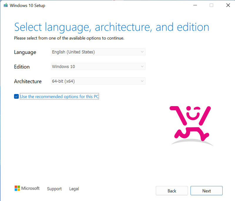This screenshot has height=201, width=235.
Task: Click 'Please select from one of the available options' text
Action: pos(69,38)
